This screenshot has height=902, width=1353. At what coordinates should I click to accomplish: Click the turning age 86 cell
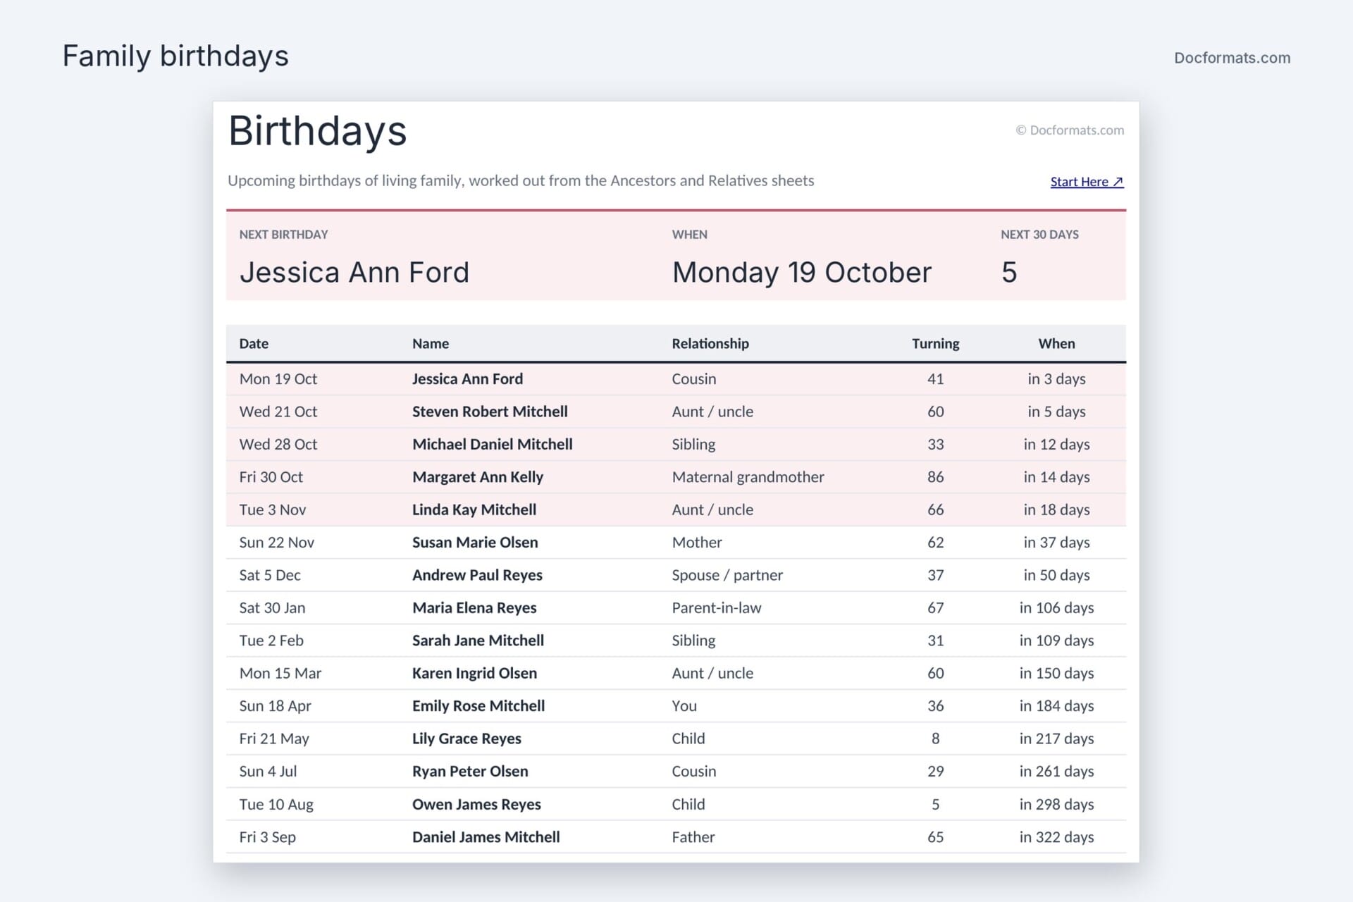click(935, 477)
